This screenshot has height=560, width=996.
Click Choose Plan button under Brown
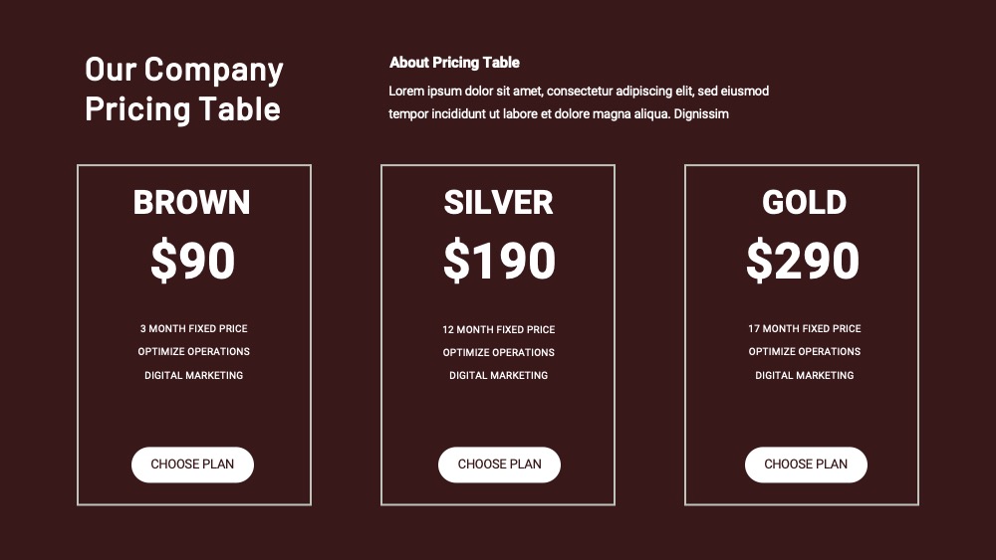click(192, 465)
